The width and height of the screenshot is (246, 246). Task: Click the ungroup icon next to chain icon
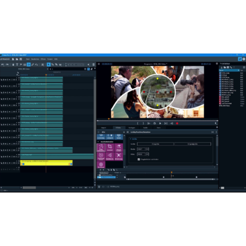[x=36, y=65]
